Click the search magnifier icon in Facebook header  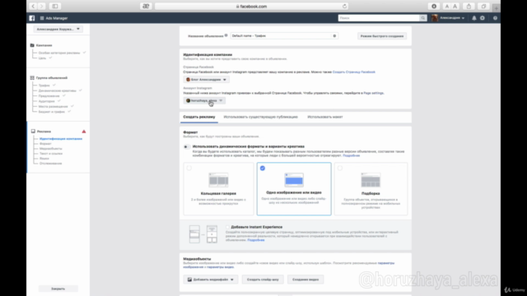(422, 18)
